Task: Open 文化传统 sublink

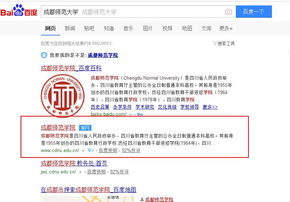Action: point(167,107)
